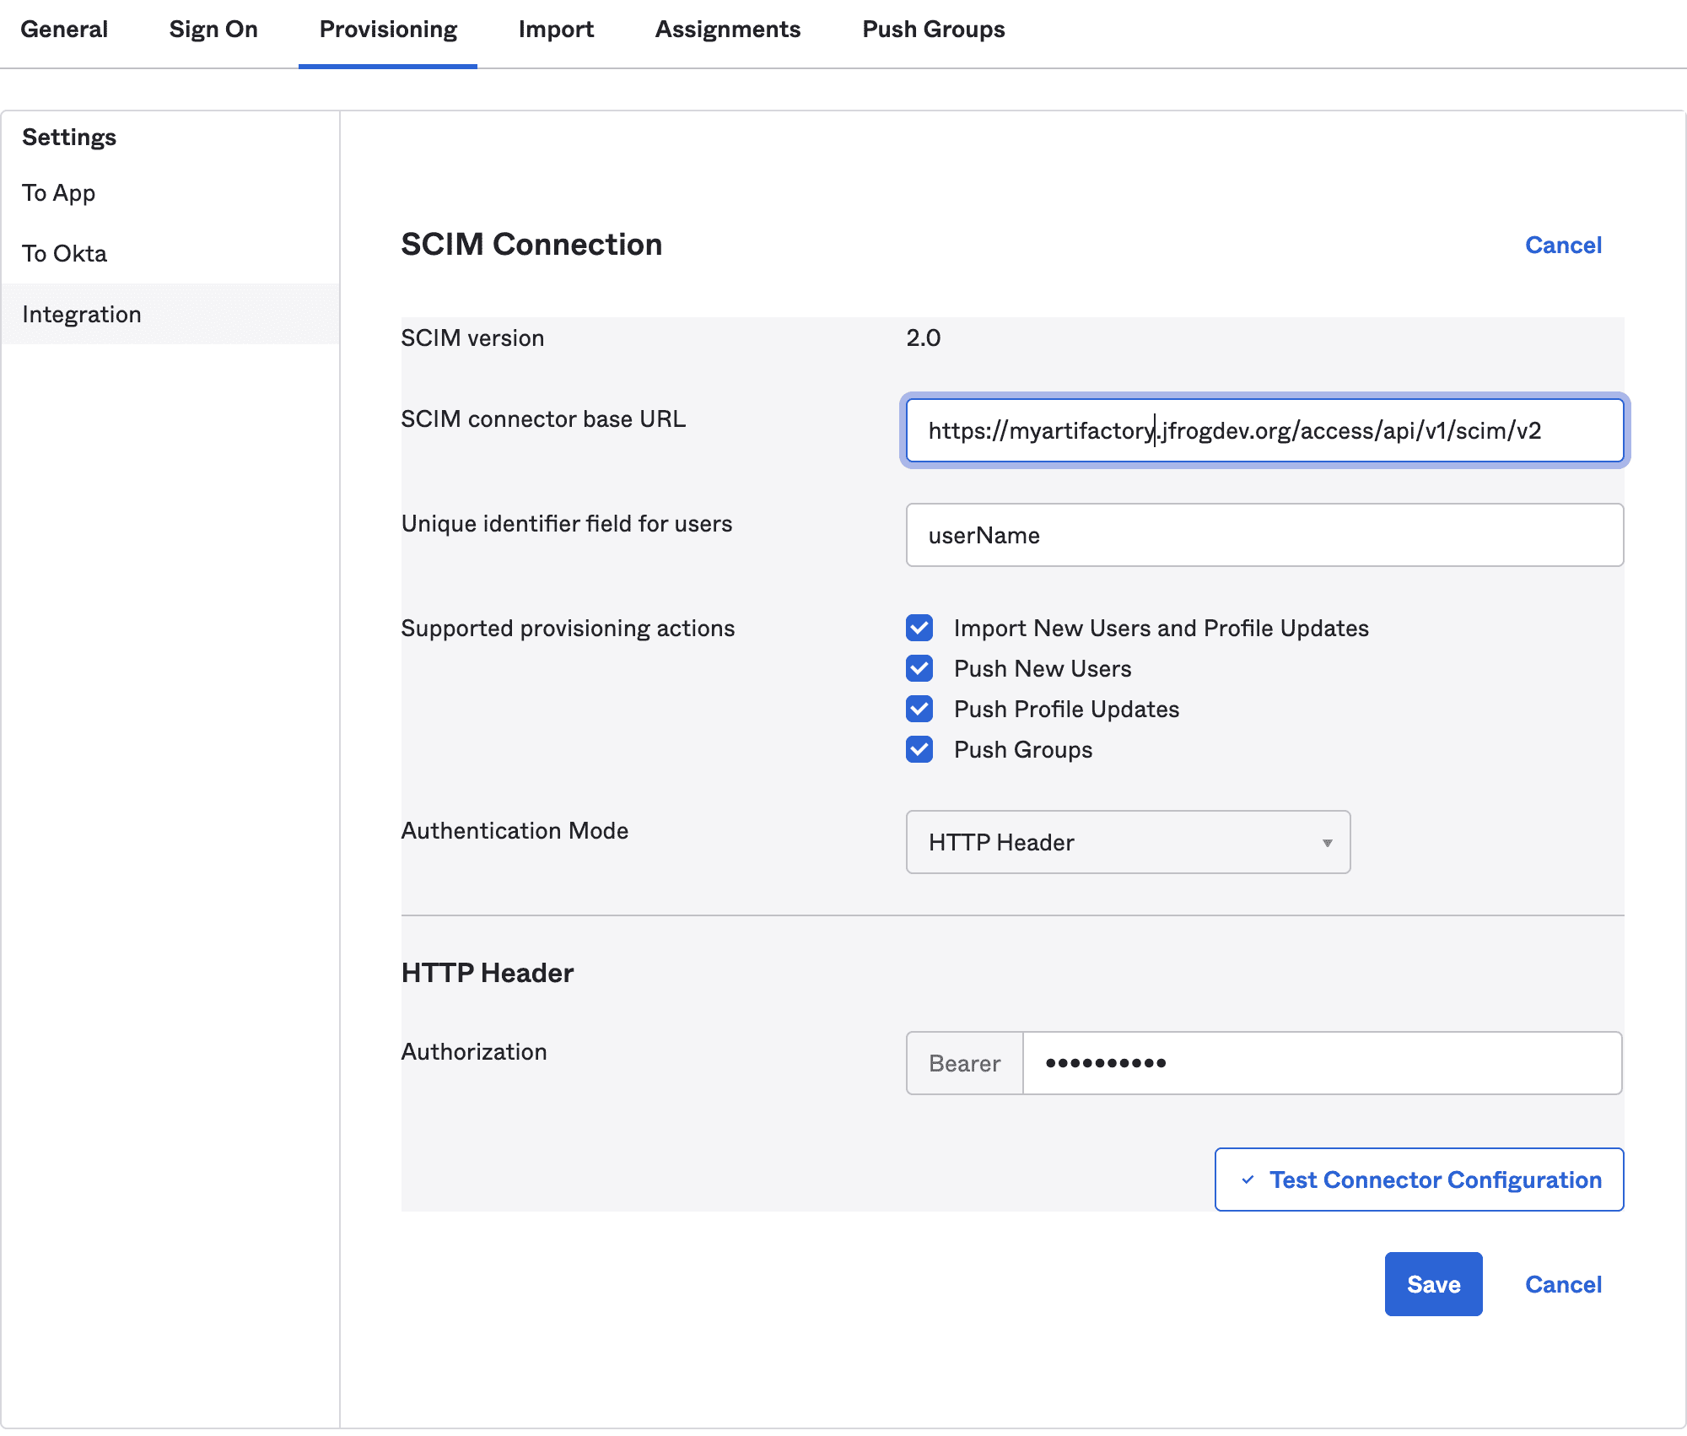Click the userName unique identifier field
Image resolution: width=1687 pixels, height=1436 pixels.
pyautogui.click(x=1263, y=534)
